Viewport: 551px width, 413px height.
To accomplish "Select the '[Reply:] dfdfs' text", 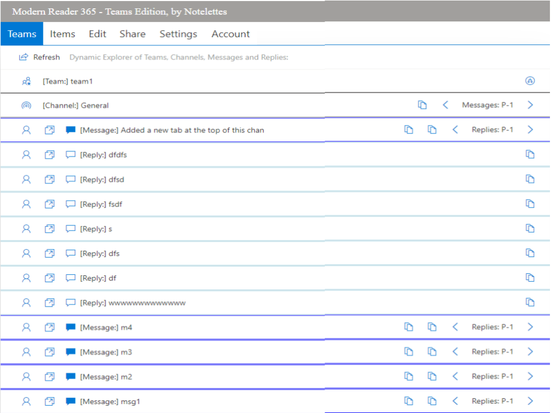I will 103,155.
